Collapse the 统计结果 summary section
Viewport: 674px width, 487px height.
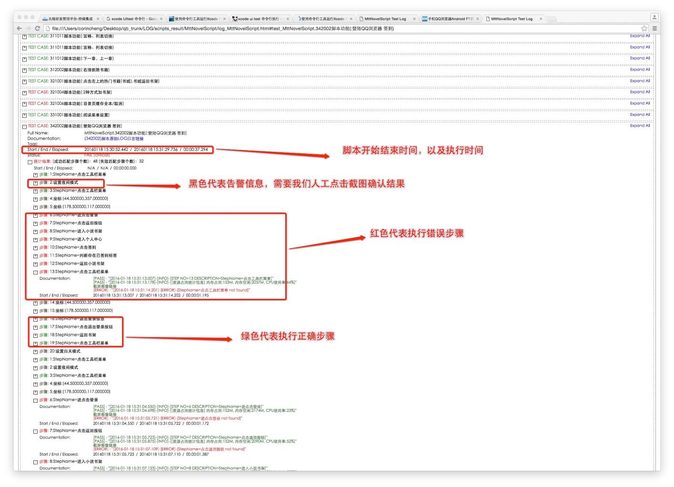(x=30, y=162)
